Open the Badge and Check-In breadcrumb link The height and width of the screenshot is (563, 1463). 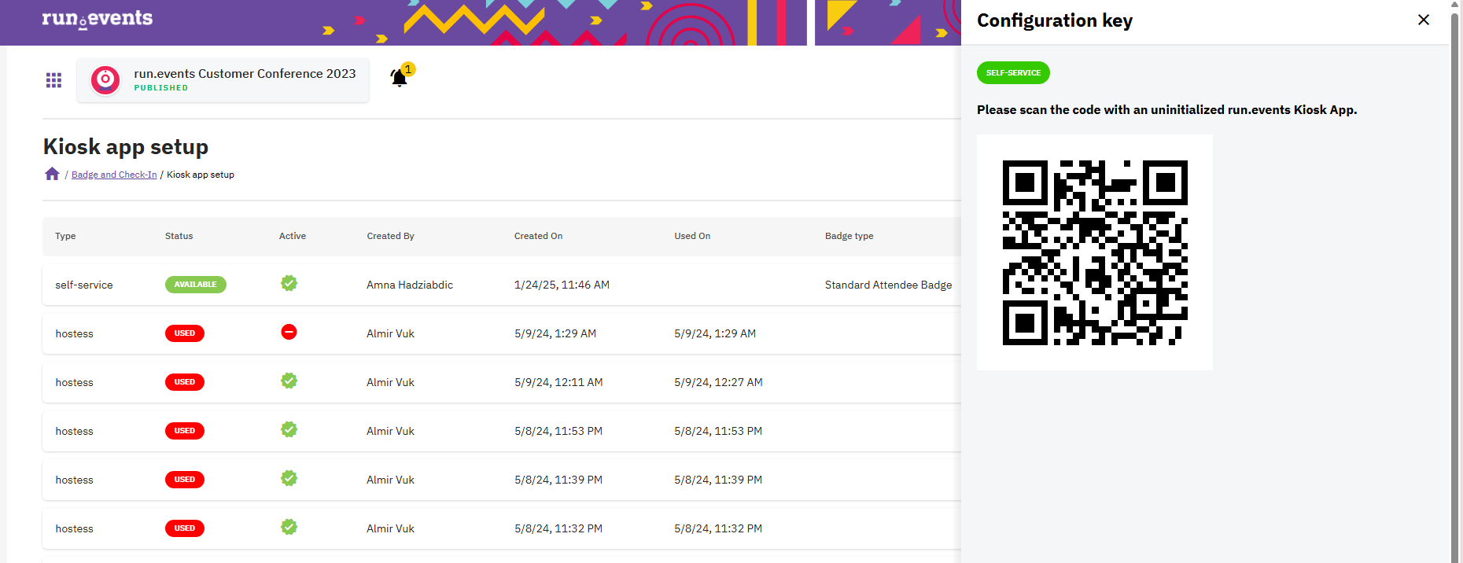pos(114,175)
